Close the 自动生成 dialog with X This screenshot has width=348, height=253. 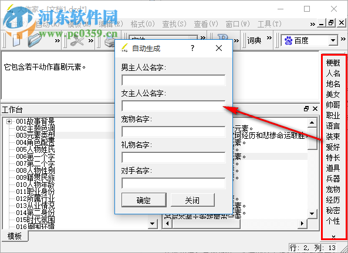[x=219, y=48]
